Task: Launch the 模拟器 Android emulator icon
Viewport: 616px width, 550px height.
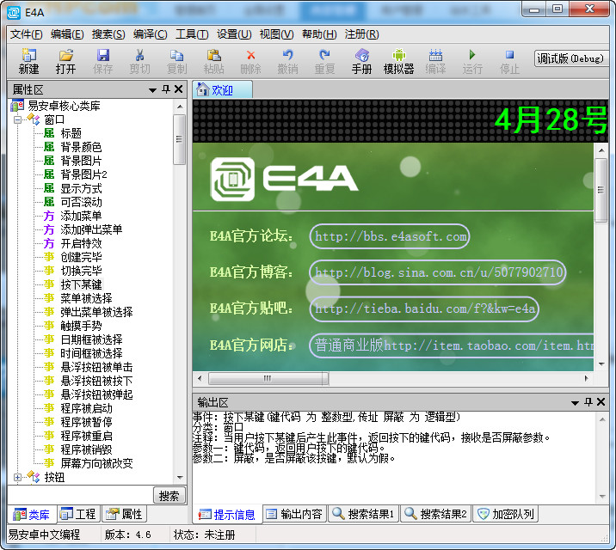Action: (398, 55)
